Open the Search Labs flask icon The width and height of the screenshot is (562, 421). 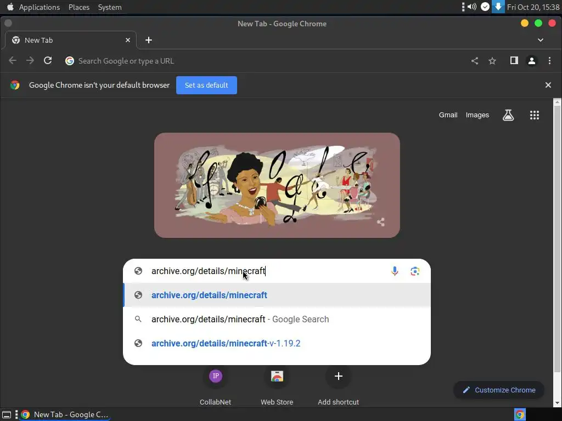coord(508,115)
